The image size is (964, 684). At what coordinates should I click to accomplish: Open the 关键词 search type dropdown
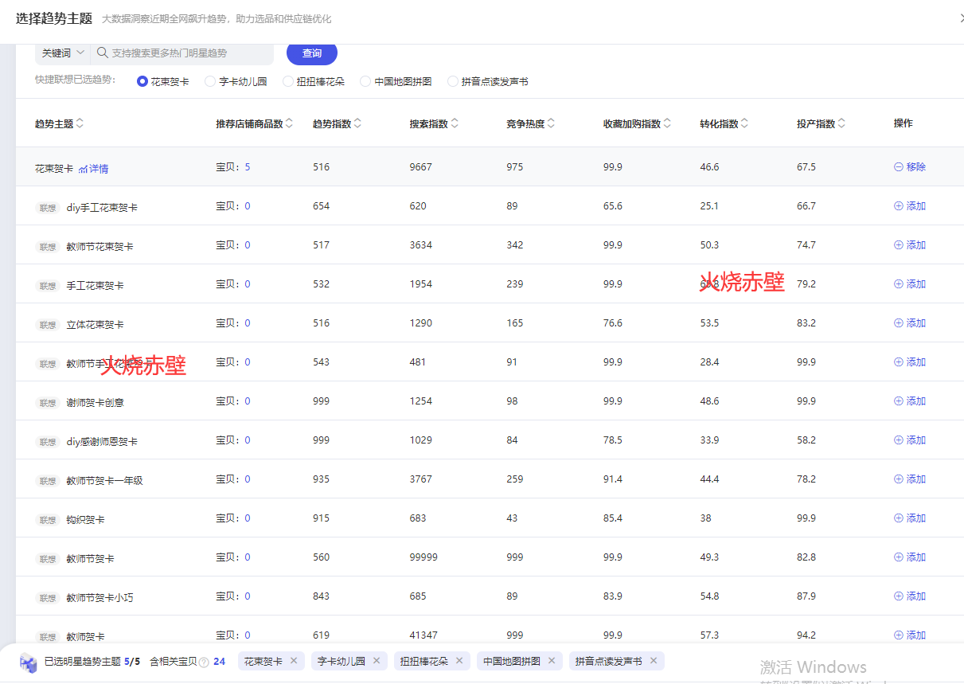63,53
